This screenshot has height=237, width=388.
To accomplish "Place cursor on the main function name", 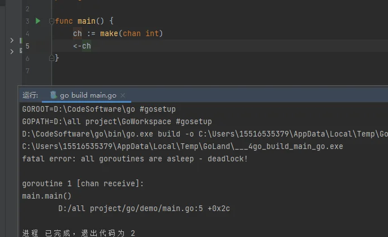I will [86, 21].
